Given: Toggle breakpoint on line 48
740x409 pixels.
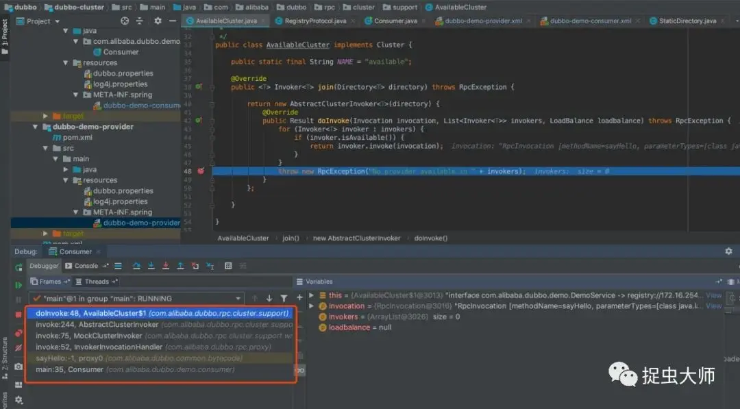Looking at the screenshot, I should 201,171.
